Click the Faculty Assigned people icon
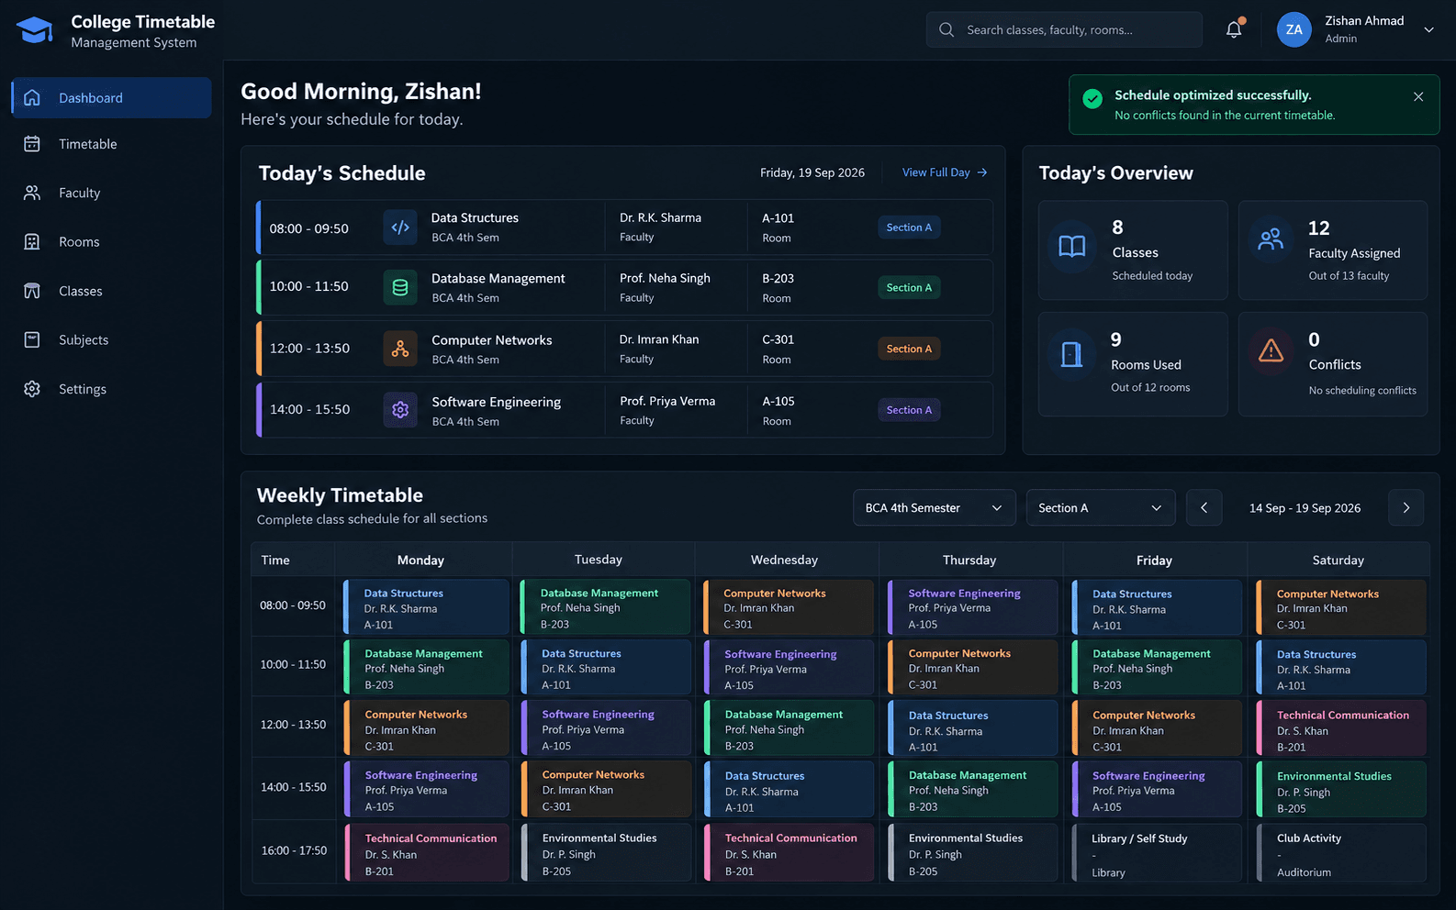1456x910 pixels. click(1271, 239)
